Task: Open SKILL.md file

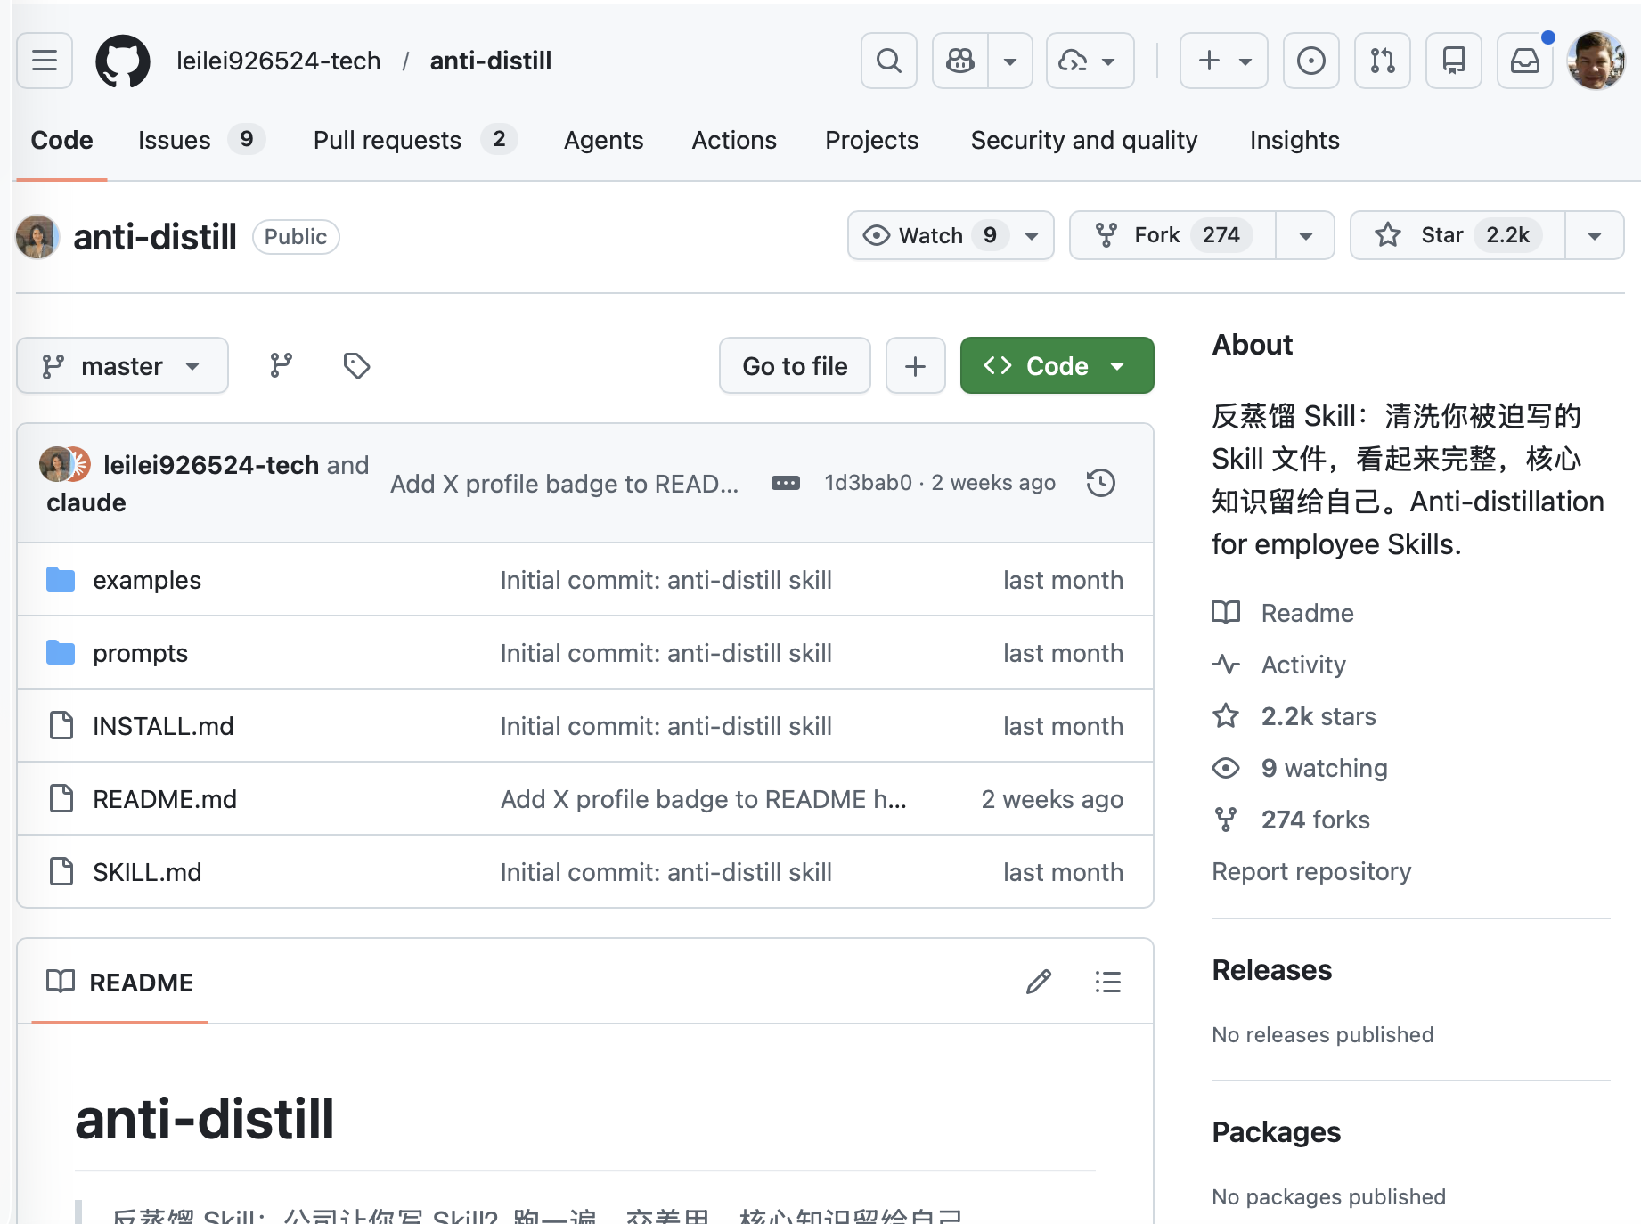Action: 147,872
